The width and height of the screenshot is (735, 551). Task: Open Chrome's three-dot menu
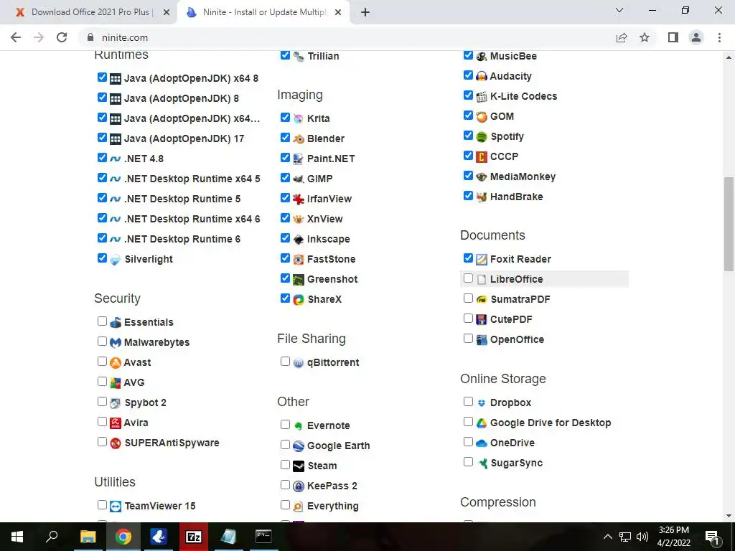click(x=719, y=37)
